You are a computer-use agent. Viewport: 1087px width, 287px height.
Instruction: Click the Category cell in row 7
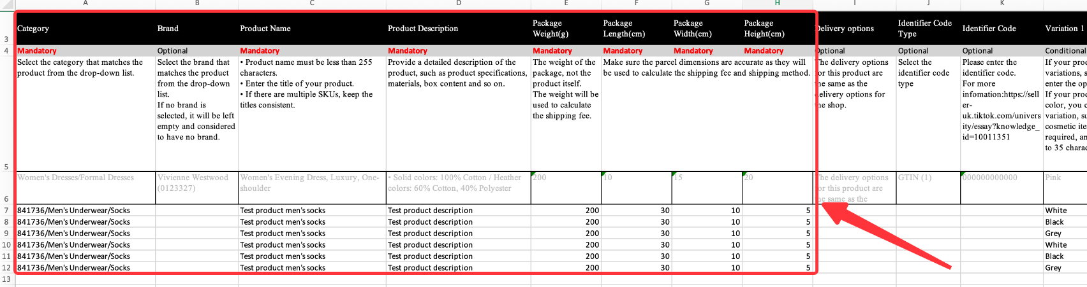85,211
